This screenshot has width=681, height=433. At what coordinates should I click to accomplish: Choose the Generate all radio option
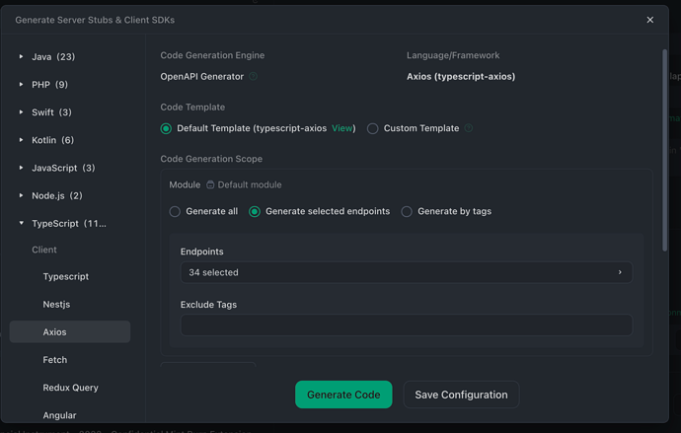click(x=175, y=212)
